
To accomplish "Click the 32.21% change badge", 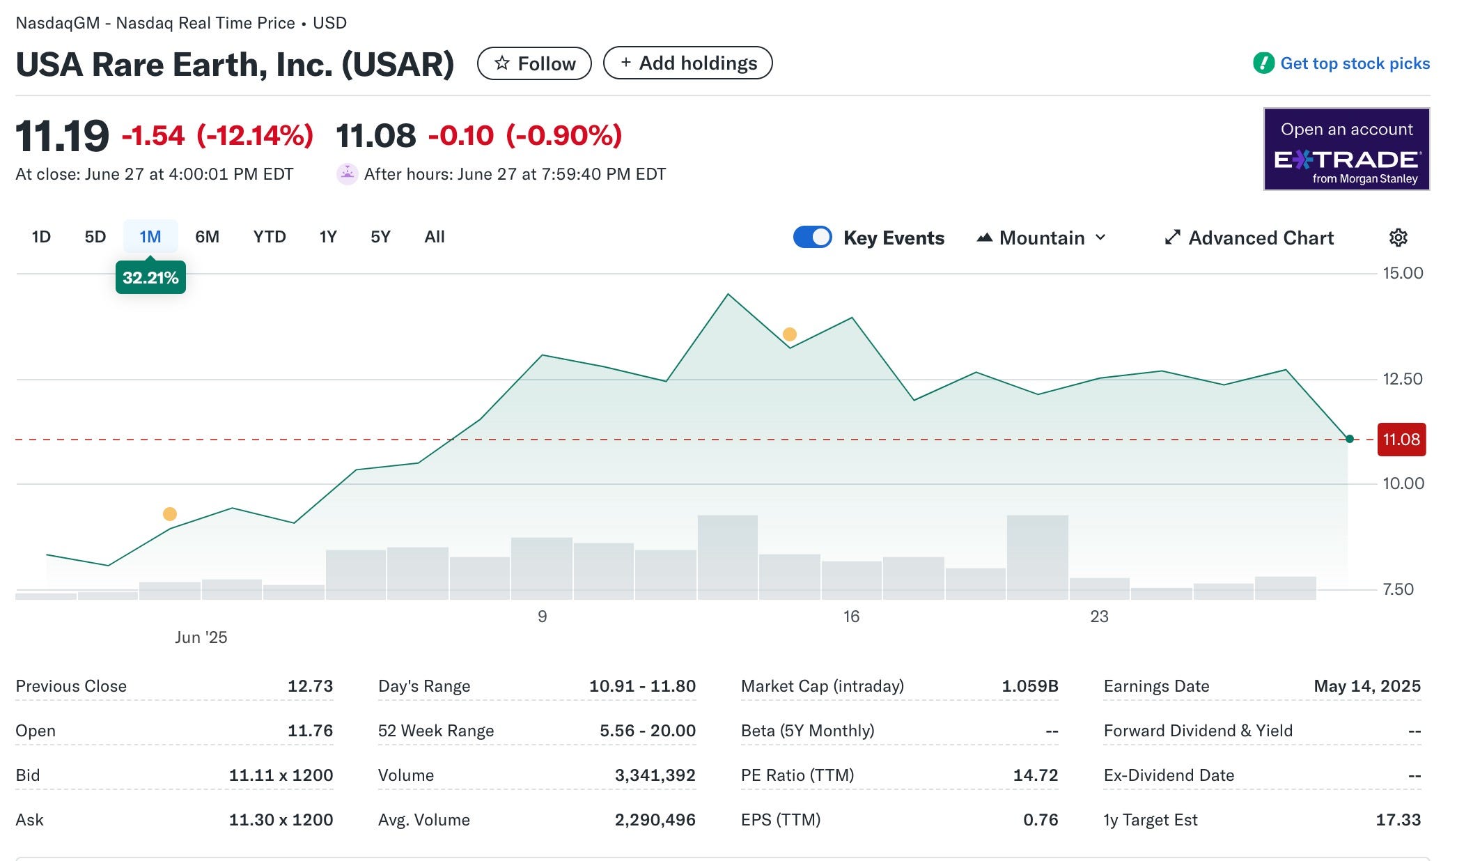I will (150, 277).
